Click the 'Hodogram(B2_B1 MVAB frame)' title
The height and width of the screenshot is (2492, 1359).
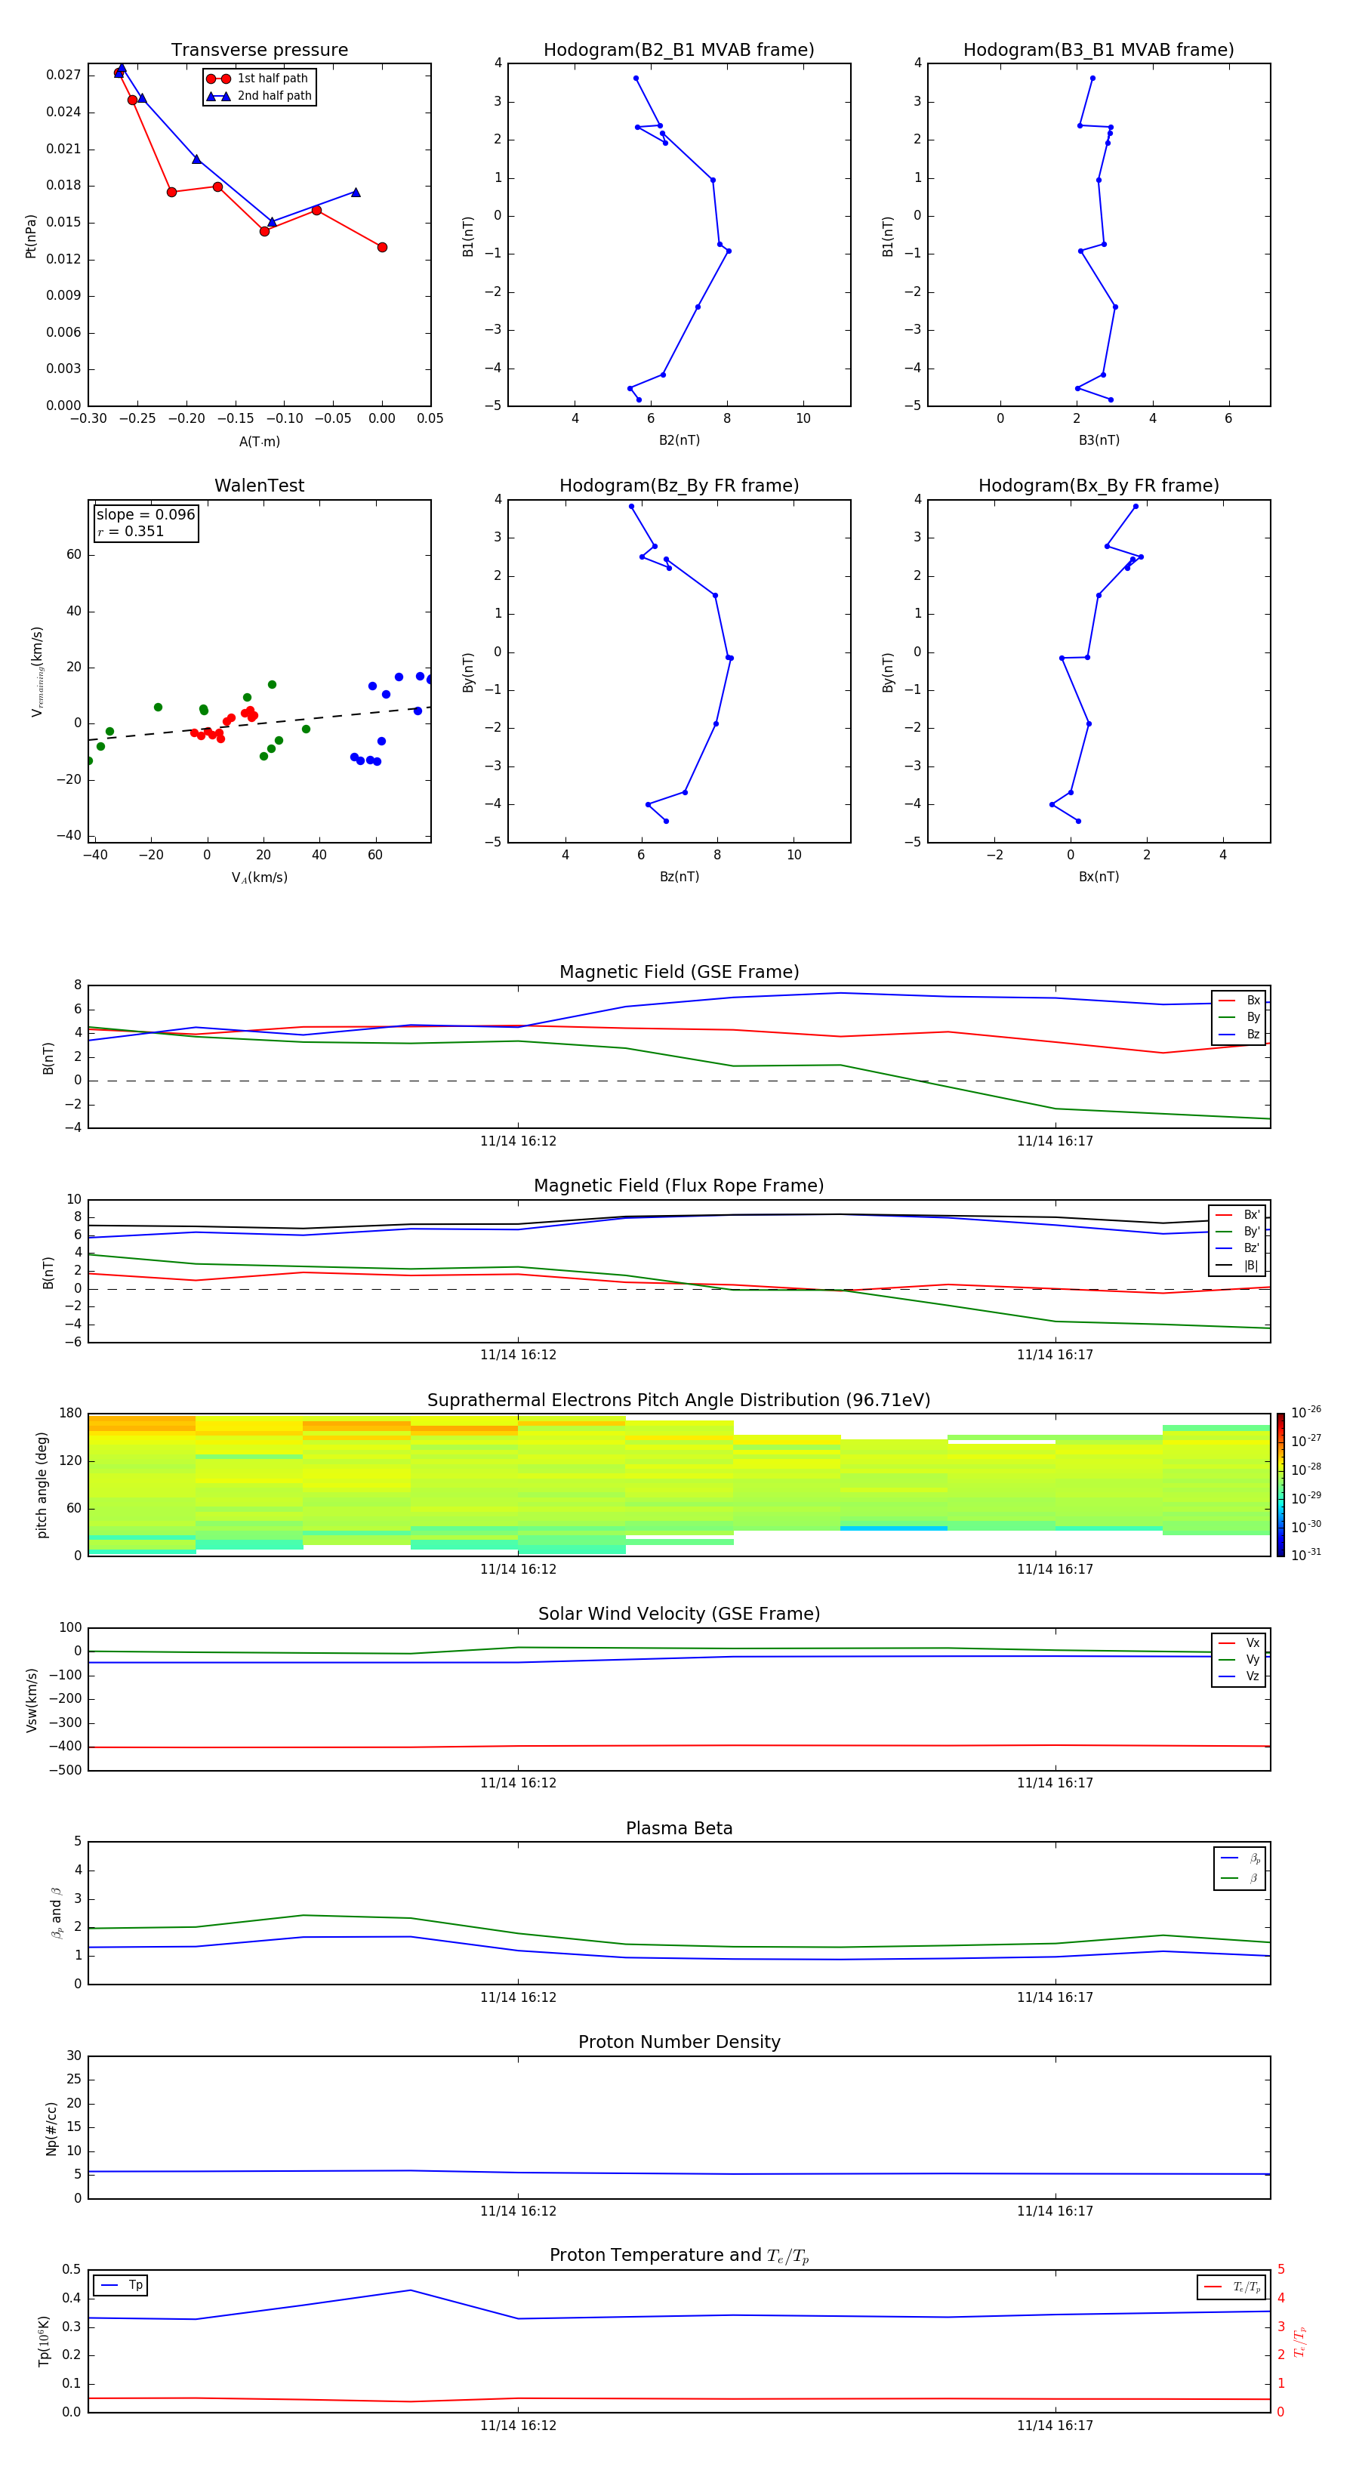pos(679,51)
